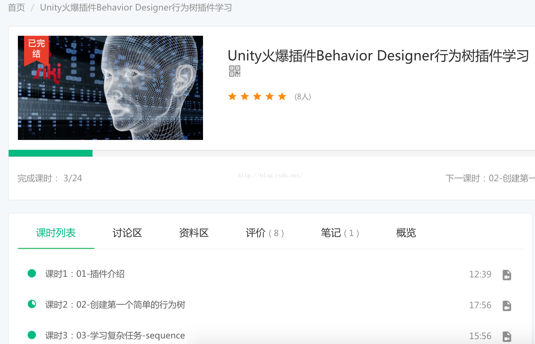Image resolution: width=535 pixels, height=344 pixels.
Task: Click completed status dot for 课时1
Action: click(x=32, y=273)
